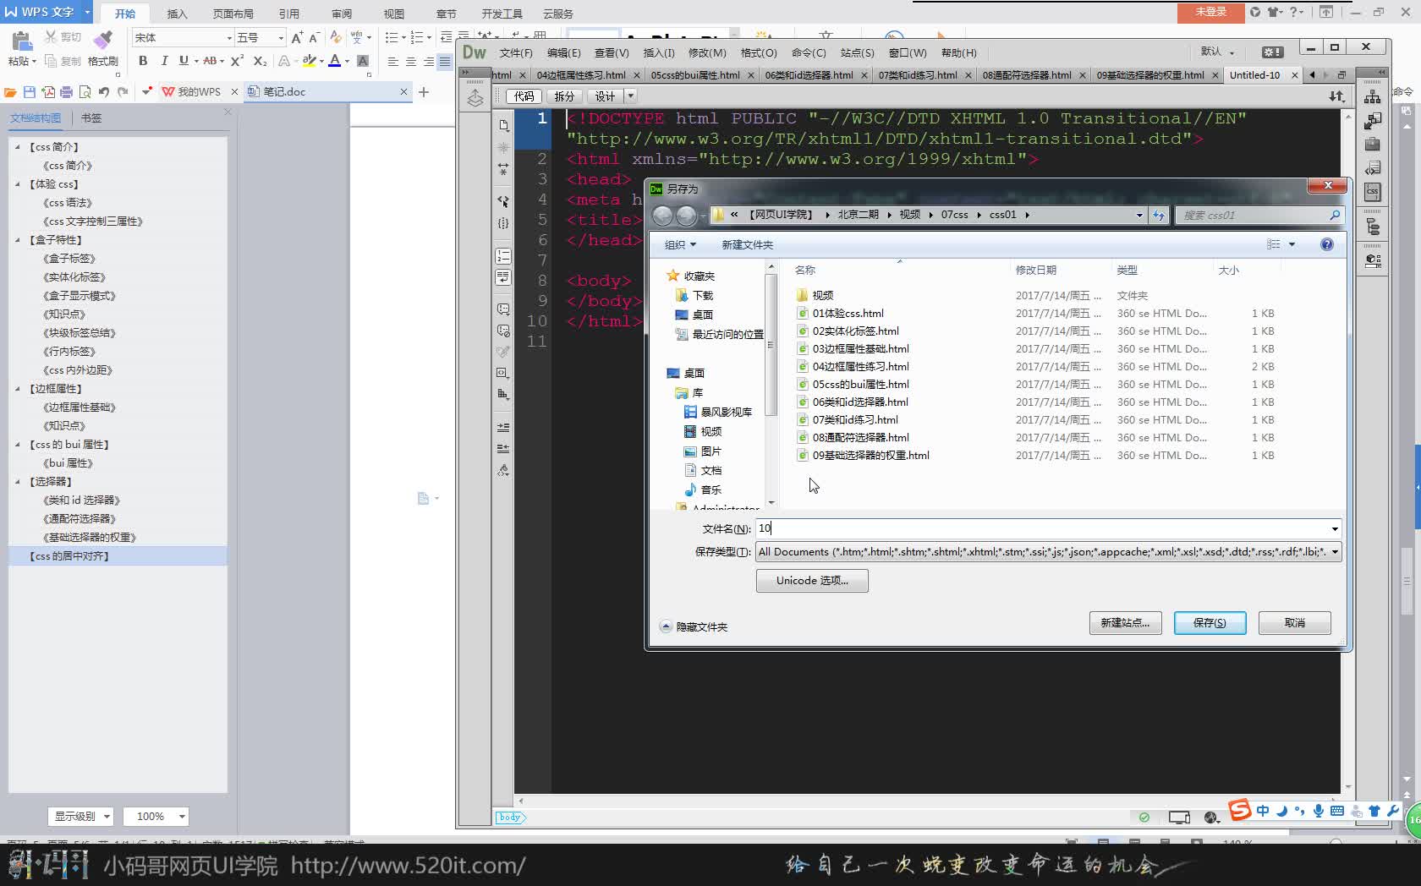Click the yellow highlight color swatch
Image resolution: width=1421 pixels, height=886 pixels.
coord(310,61)
